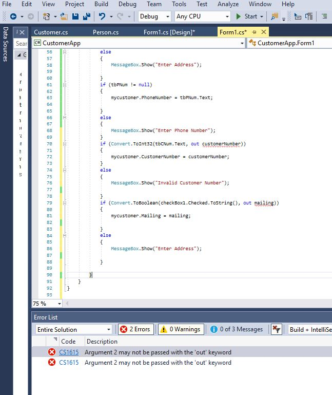
Task: Open the Any CPU platform dropdown
Action: click(203, 16)
